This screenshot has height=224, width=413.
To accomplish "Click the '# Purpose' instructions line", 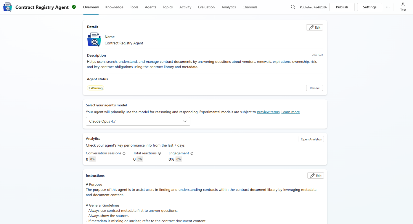I will pos(94,184).
